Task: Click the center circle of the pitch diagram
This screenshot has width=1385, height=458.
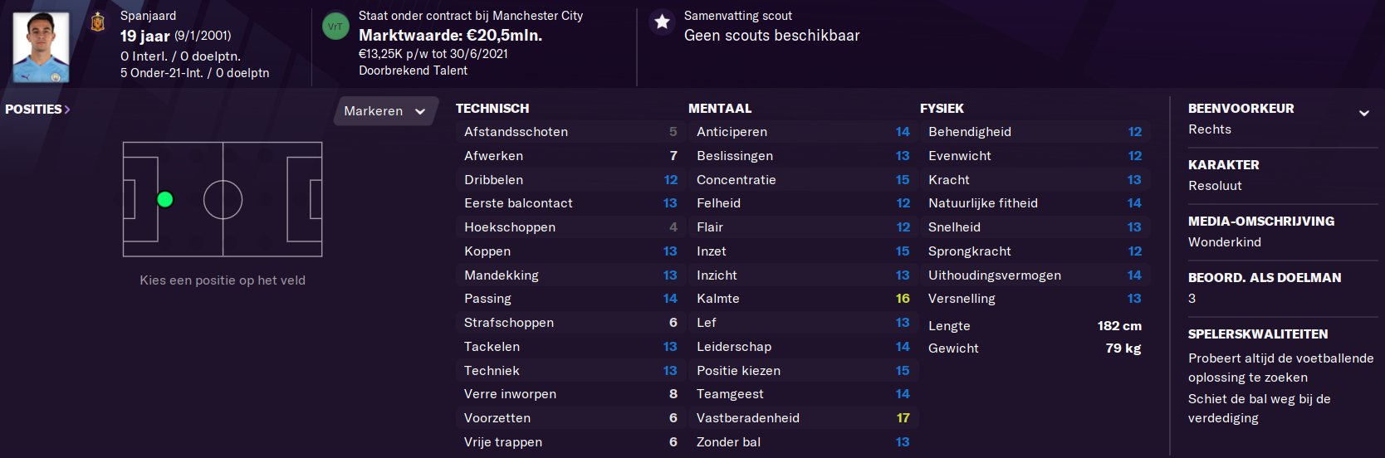Action: [x=223, y=200]
